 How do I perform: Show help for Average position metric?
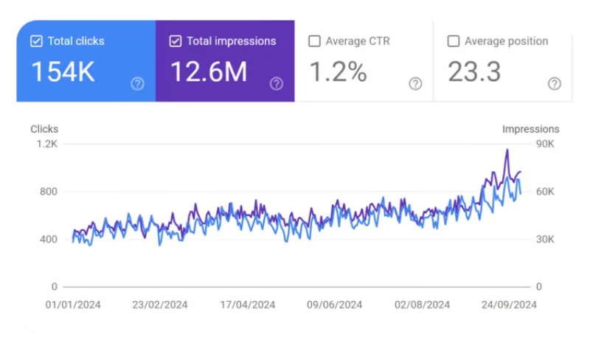(x=555, y=84)
